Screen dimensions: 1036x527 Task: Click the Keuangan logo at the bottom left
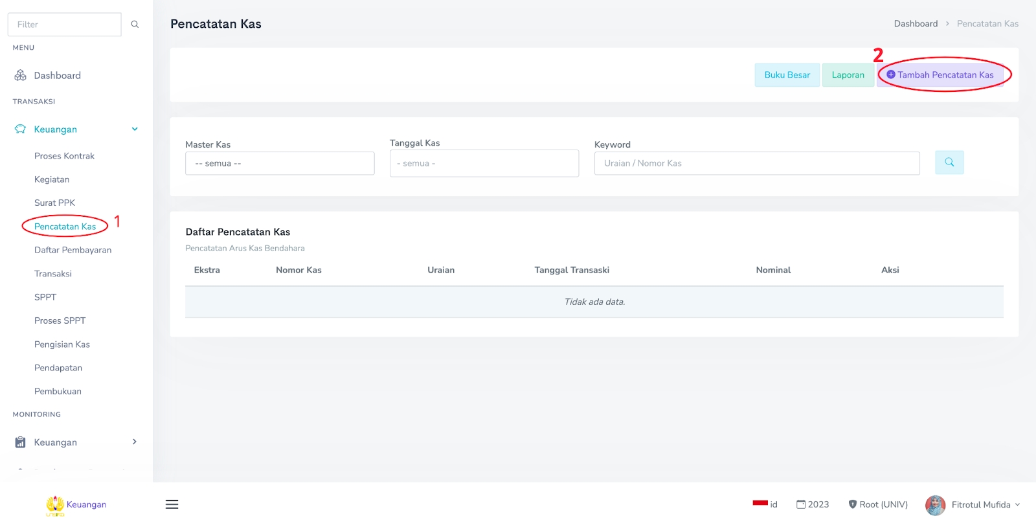56,505
